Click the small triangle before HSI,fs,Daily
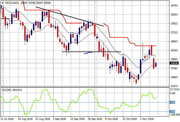 click(2, 3)
